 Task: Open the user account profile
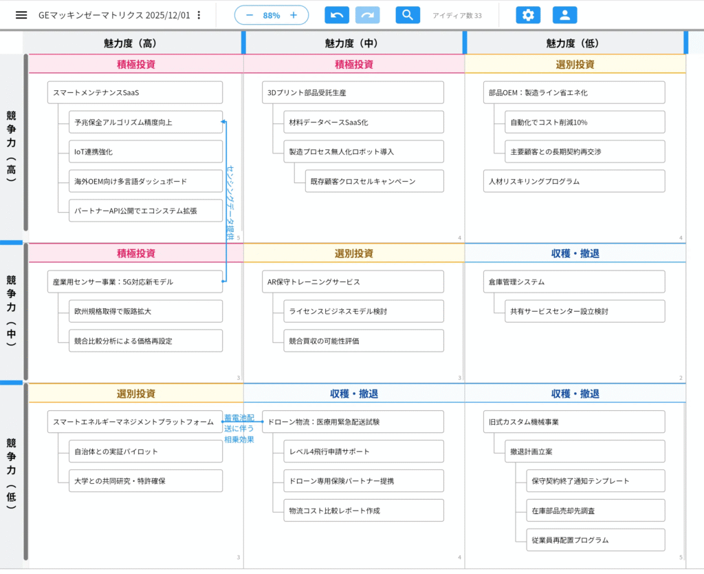click(x=564, y=15)
